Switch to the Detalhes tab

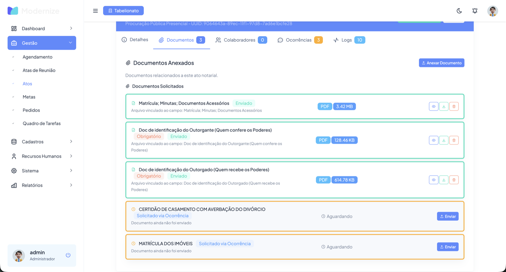click(135, 40)
